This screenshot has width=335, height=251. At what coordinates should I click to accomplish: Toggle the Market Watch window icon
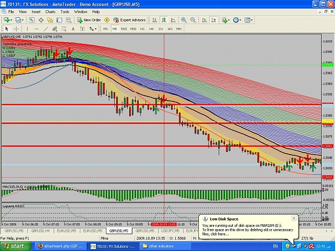tap(32, 20)
